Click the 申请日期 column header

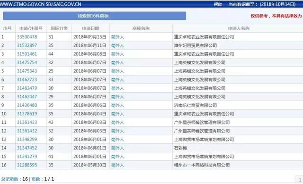pyautogui.click(x=90, y=28)
